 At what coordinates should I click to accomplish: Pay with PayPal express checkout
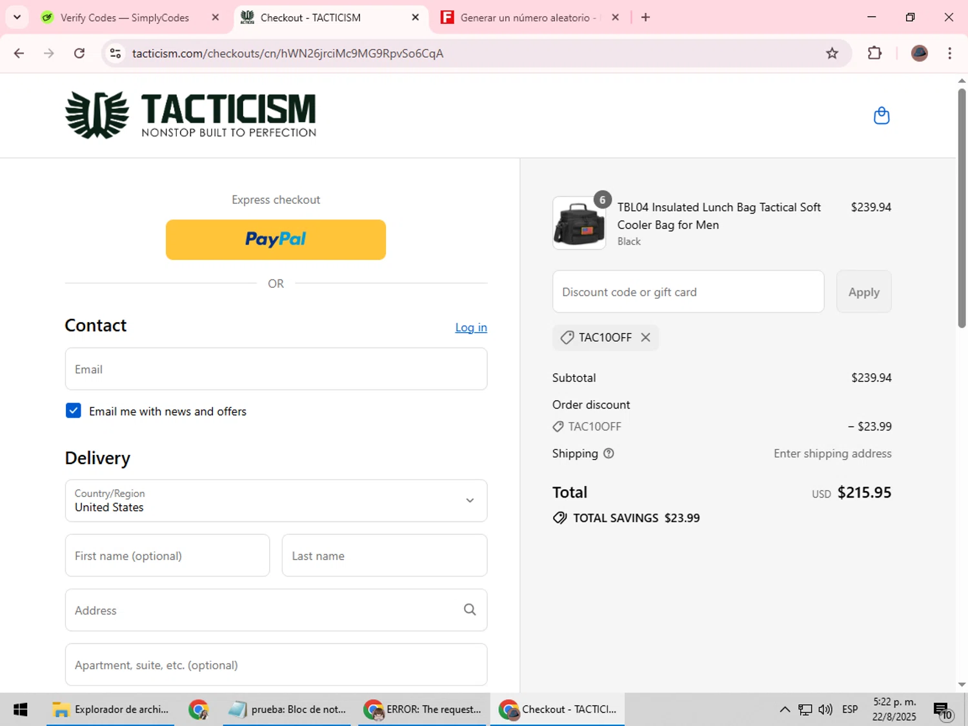(276, 239)
